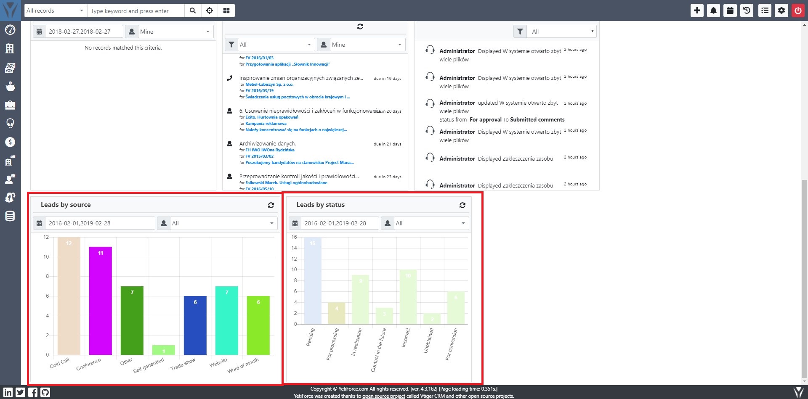Image resolution: width=808 pixels, height=399 pixels.
Task: Refresh the Leads by status widget
Action: pyautogui.click(x=462, y=205)
